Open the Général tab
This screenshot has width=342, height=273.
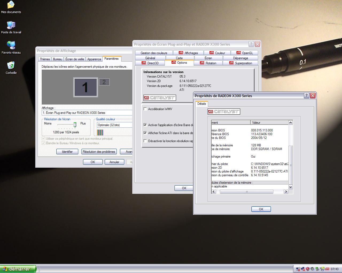point(150,58)
